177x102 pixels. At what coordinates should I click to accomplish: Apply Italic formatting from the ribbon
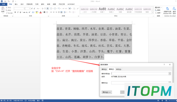coord(18,12)
